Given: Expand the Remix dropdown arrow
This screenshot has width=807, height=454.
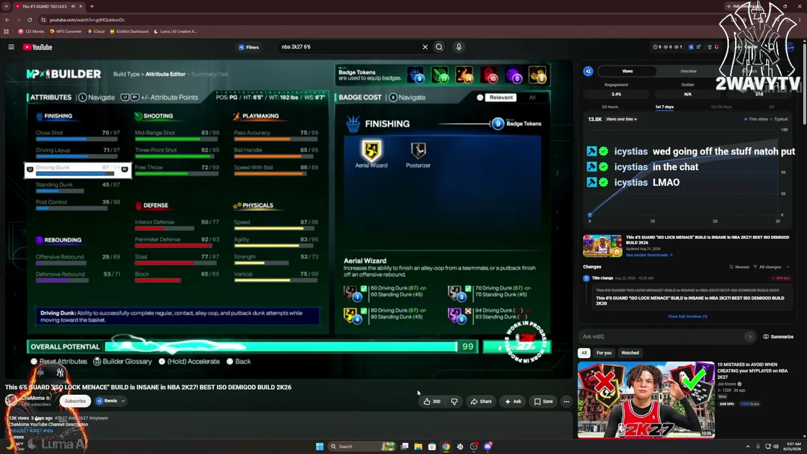Looking at the screenshot, I should pos(123,401).
